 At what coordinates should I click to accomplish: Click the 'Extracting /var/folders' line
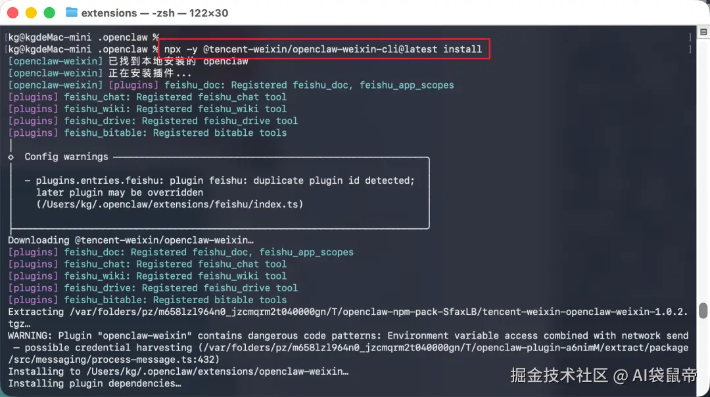click(348, 312)
